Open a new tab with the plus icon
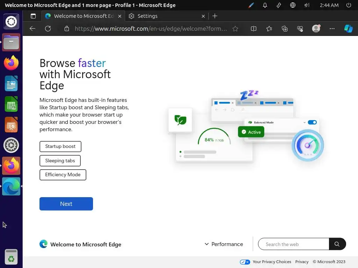 pyautogui.click(x=215, y=16)
